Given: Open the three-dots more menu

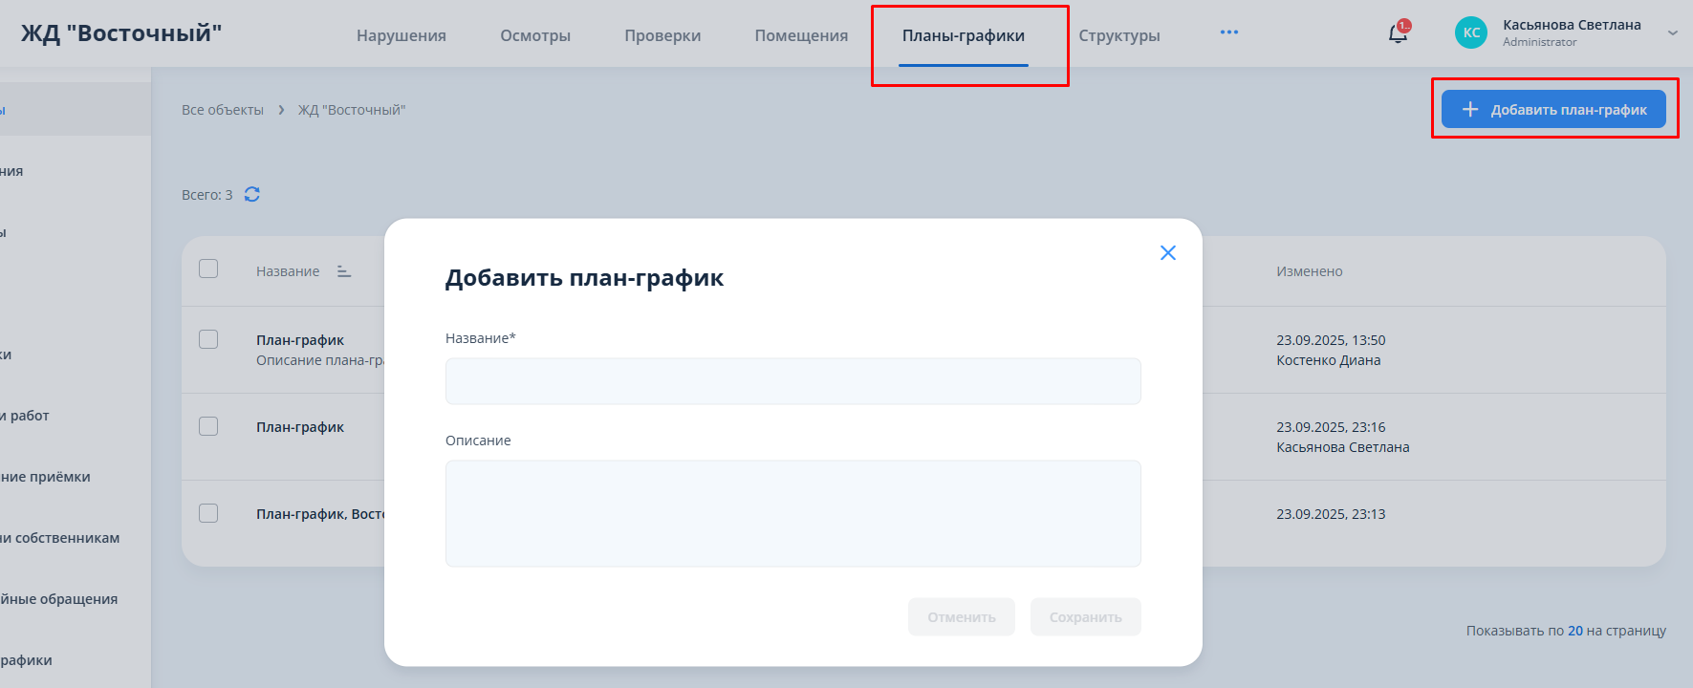Looking at the screenshot, I should 1228,32.
